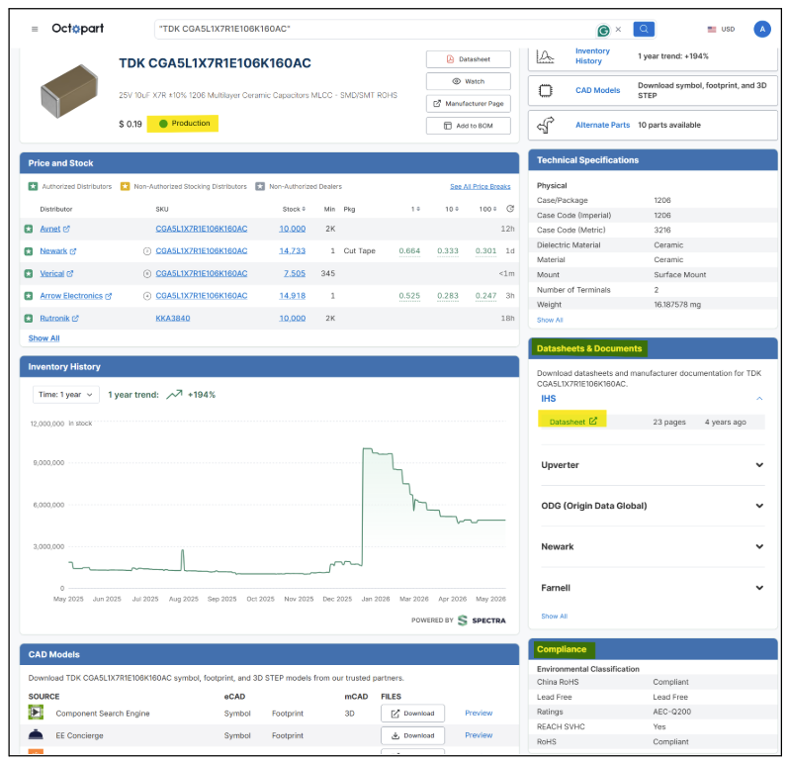Open the Manufacturer Page button
The image size is (789, 765).
tap(468, 103)
